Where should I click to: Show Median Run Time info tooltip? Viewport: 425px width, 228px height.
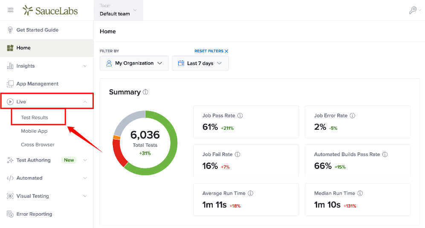(360, 193)
